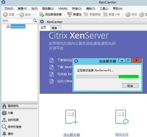The image size is (147, 137).
Task: Click the document icon beside '与其他 Xe...'
Action: [51, 74]
